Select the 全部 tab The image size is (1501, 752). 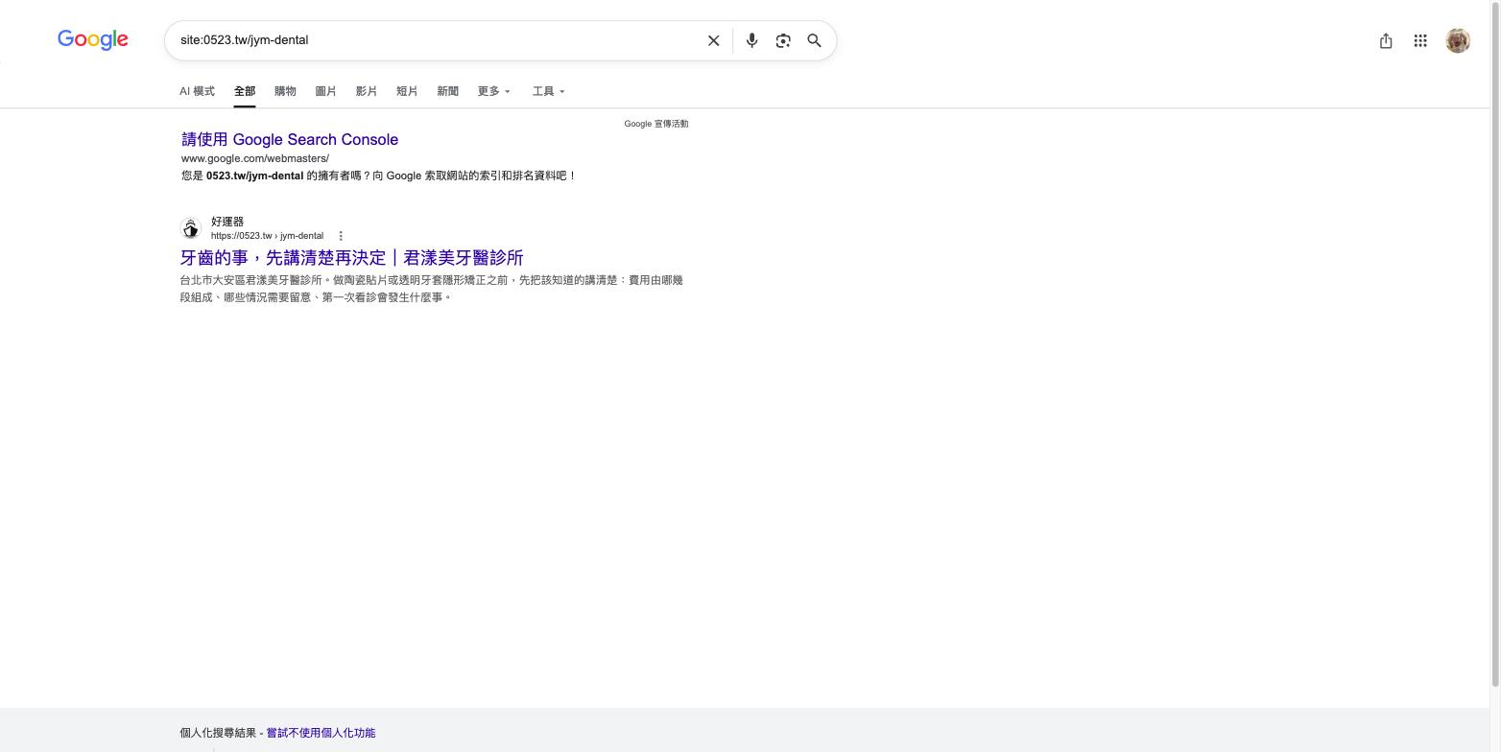point(245,91)
